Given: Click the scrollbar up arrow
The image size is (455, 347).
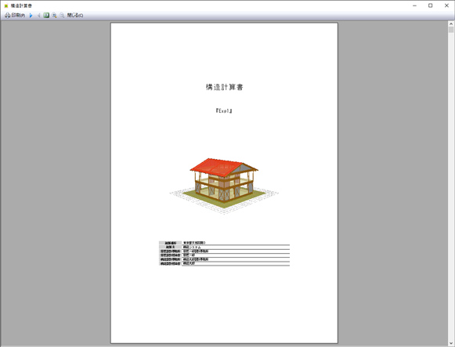Looking at the screenshot, I should click(x=451, y=23).
